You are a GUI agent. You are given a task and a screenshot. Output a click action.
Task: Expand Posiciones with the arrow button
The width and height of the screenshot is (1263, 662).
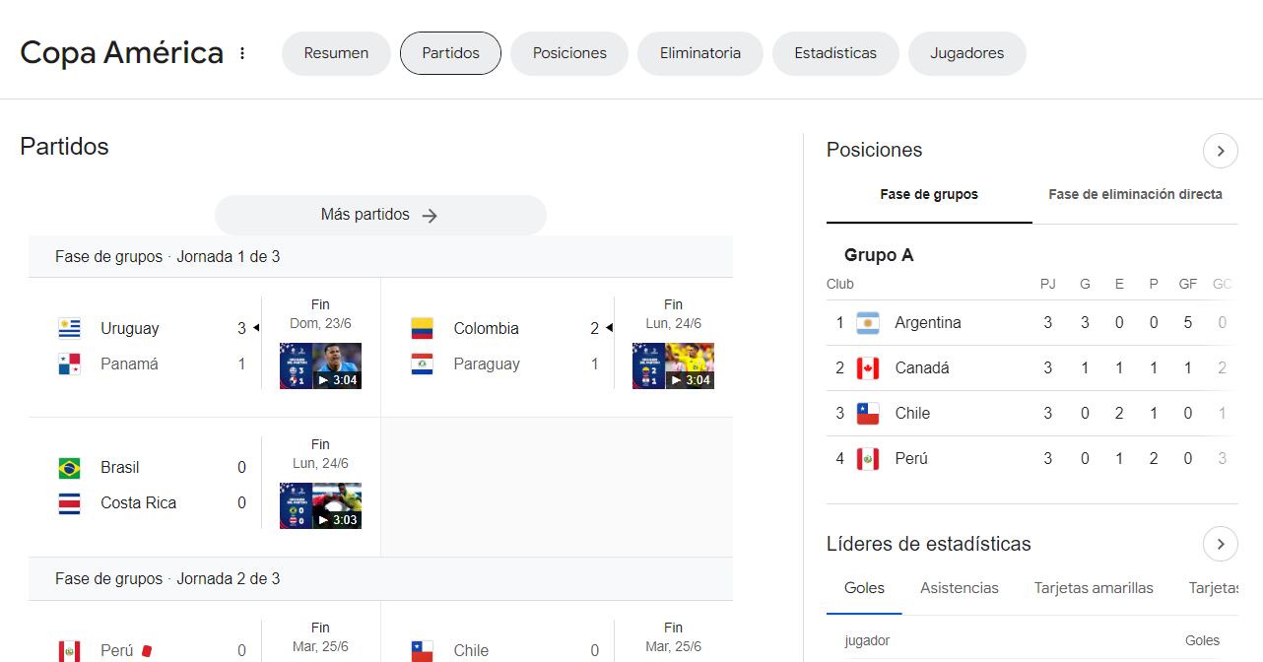pos(1220,151)
